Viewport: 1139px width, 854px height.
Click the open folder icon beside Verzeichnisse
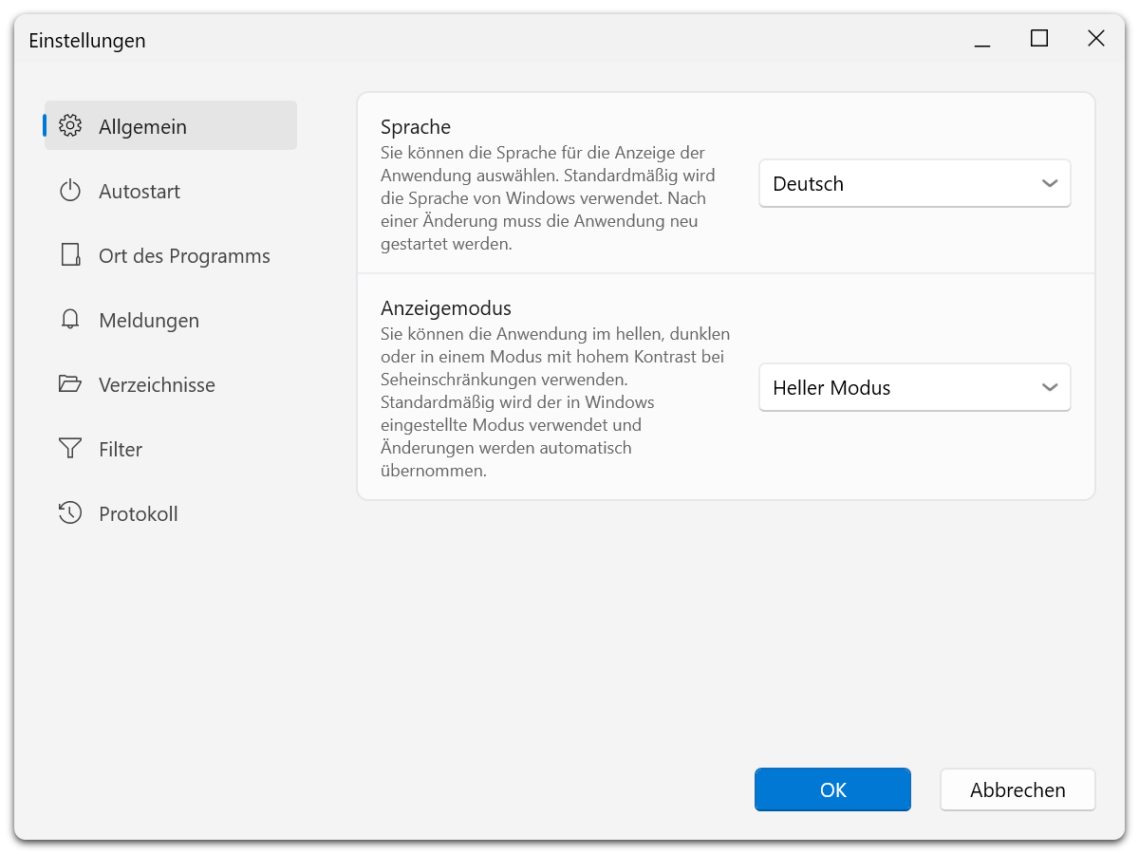click(70, 384)
